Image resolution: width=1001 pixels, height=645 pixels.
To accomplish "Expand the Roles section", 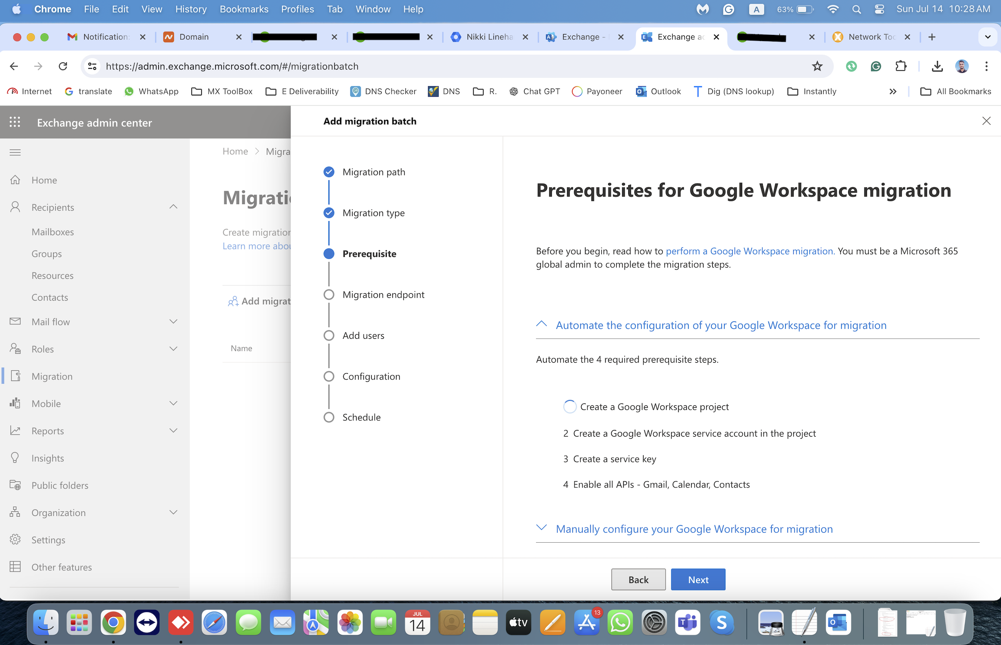I will 173,349.
